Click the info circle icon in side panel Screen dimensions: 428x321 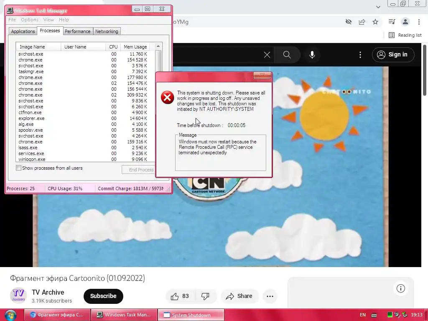pos(401,288)
